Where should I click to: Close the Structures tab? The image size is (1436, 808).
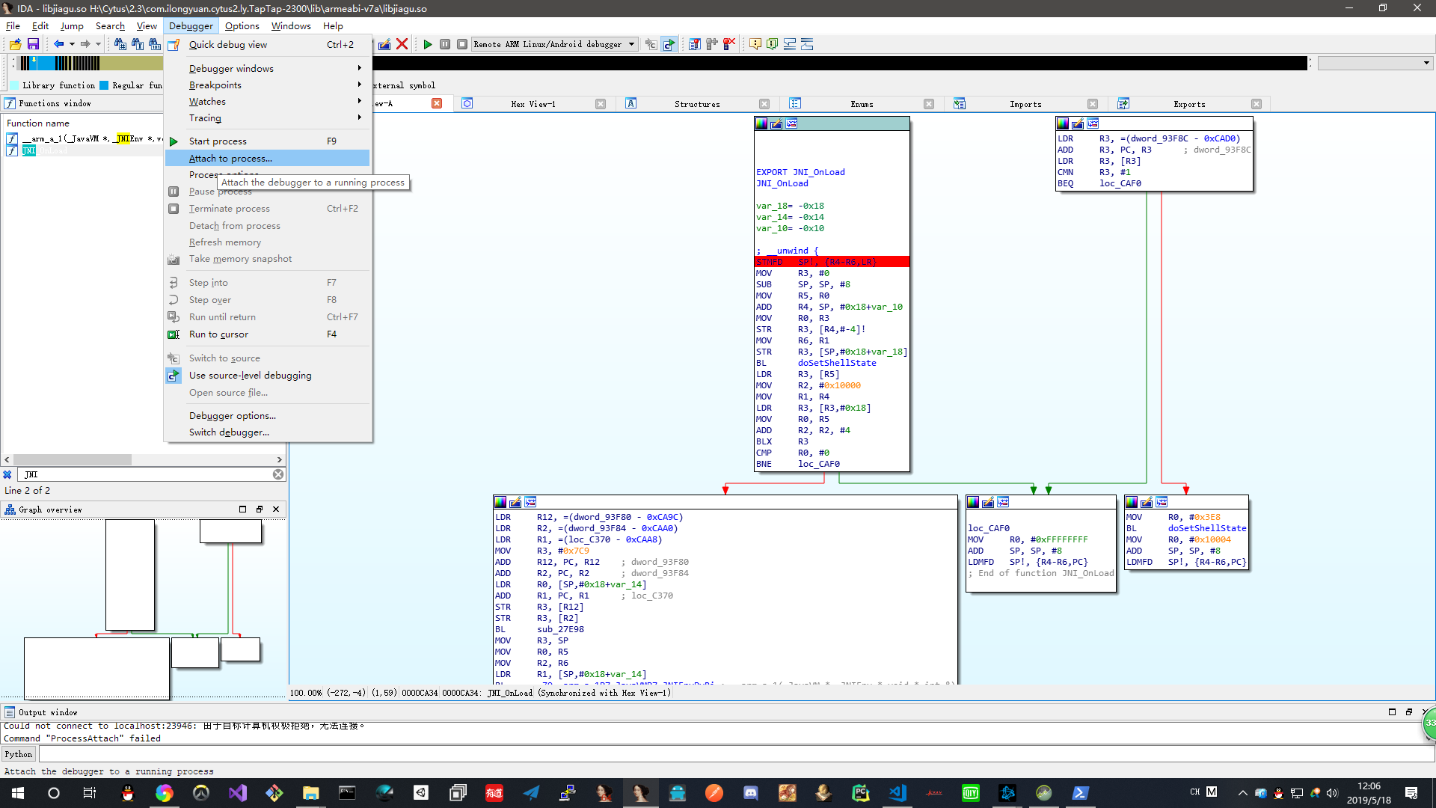(764, 105)
